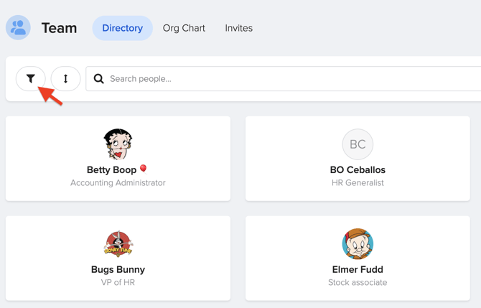481x308 pixels.
Task: Click Betty Boop's balloon icon
Action: pyautogui.click(x=144, y=169)
